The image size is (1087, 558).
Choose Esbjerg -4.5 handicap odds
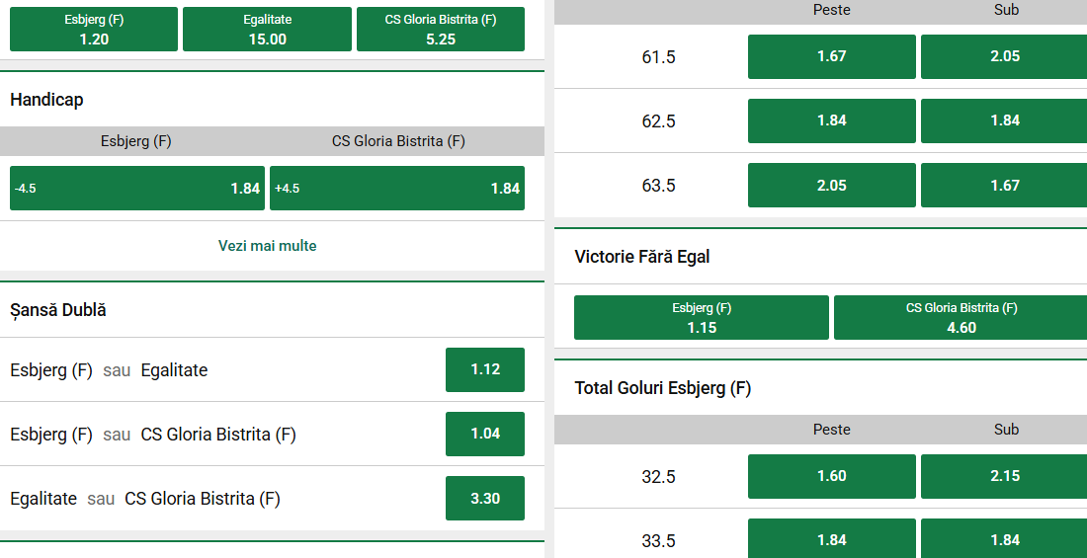[x=137, y=188]
